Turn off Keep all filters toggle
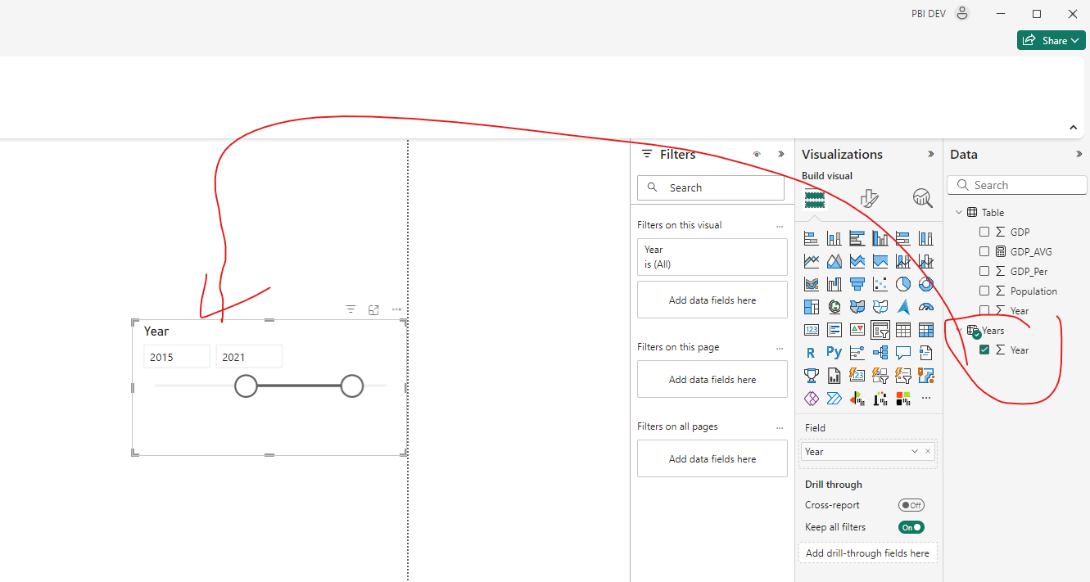The image size is (1090, 582). (911, 527)
